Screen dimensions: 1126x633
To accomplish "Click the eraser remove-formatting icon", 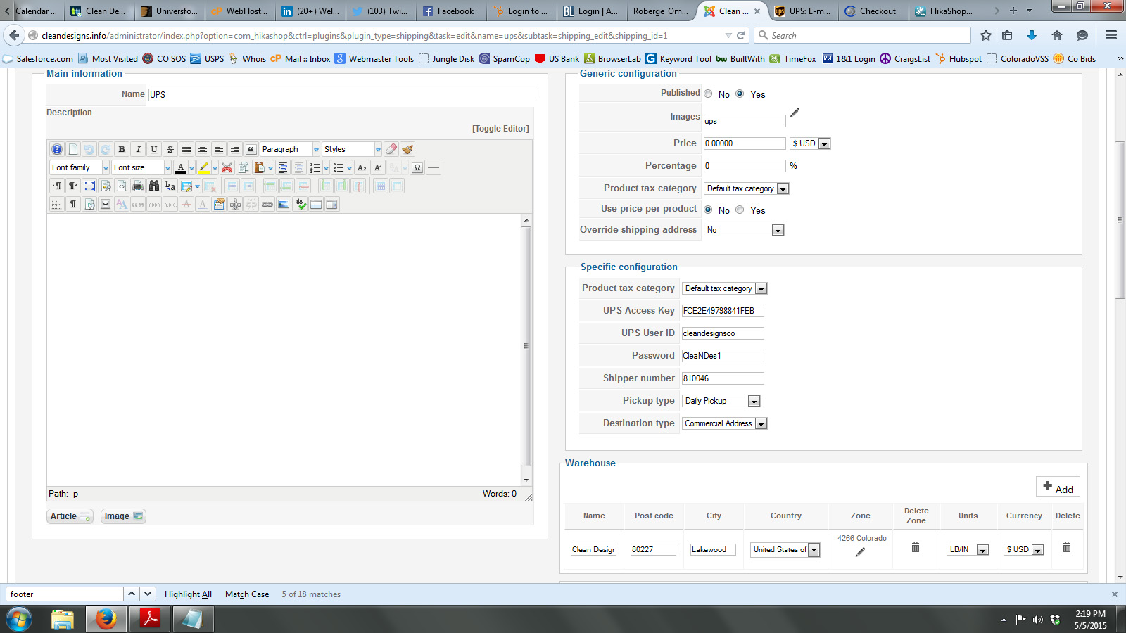I will pyautogui.click(x=391, y=149).
